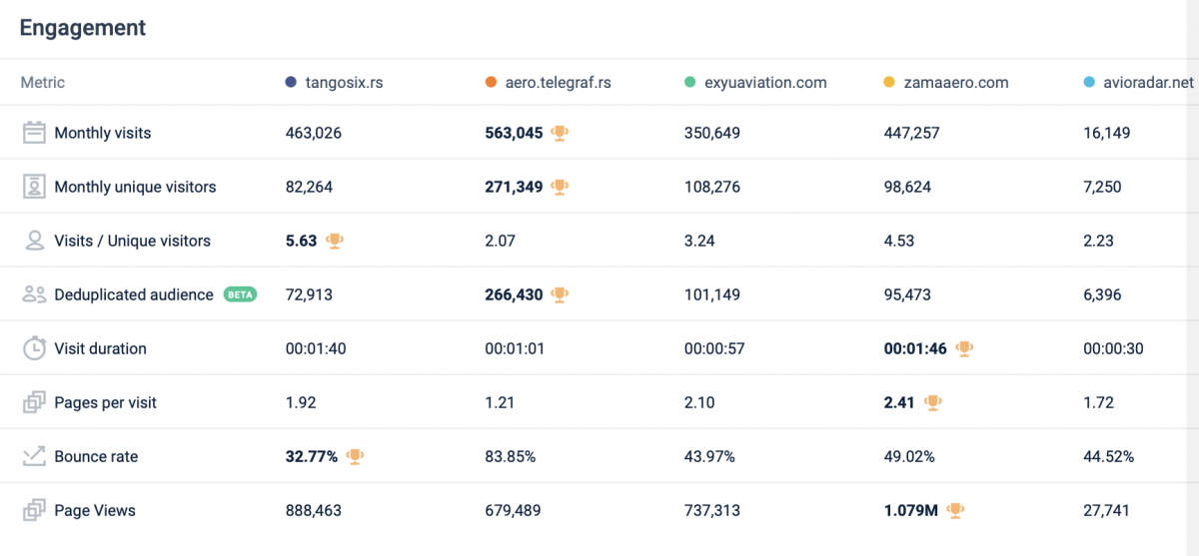Click the Page Views stacked pages icon
This screenshot has width=1199, height=556.
coord(35,510)
